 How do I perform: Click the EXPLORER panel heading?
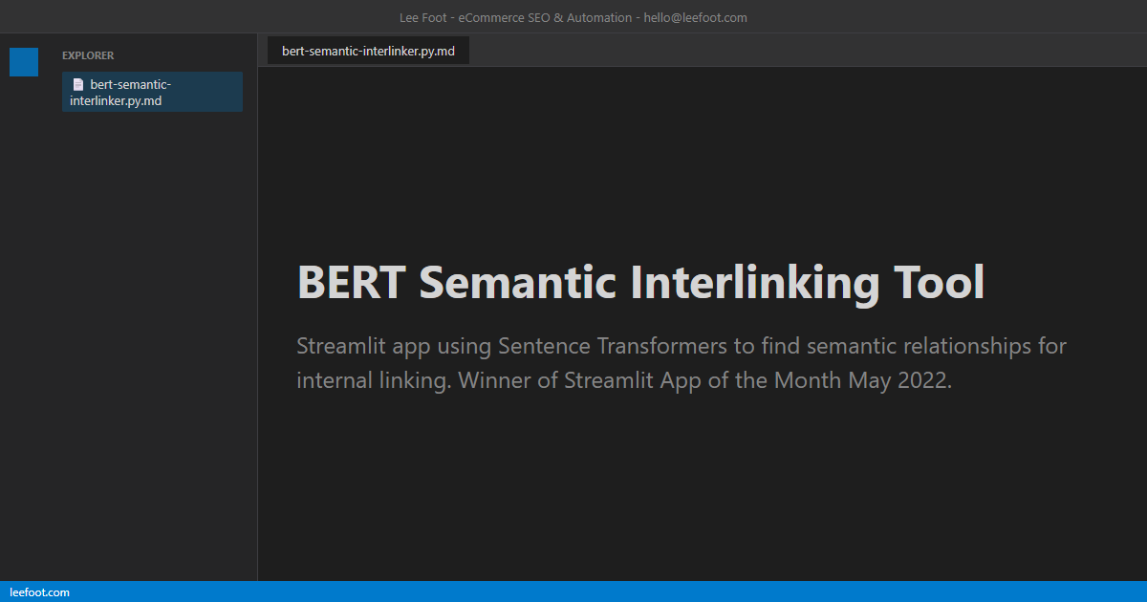click(88, 55)
